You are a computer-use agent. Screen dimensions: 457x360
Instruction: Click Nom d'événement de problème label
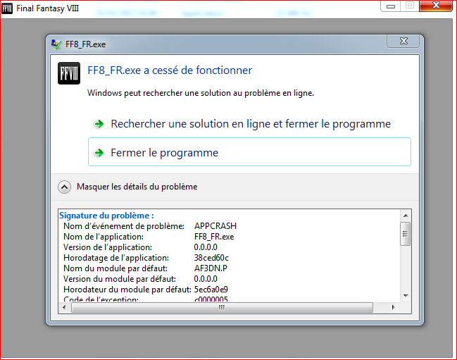(x=124, y=226)
